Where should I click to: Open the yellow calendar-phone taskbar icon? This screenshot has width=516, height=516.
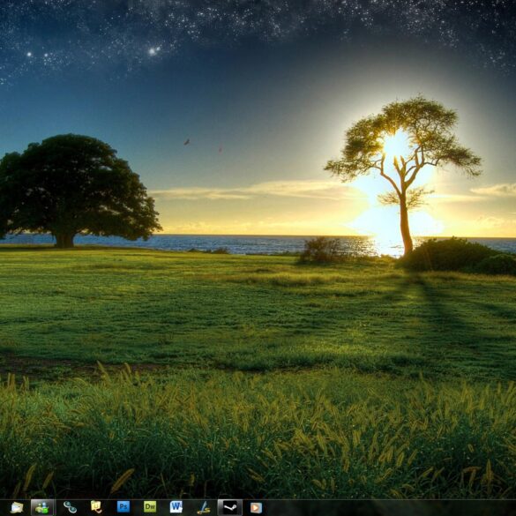[x=96, y=507]
